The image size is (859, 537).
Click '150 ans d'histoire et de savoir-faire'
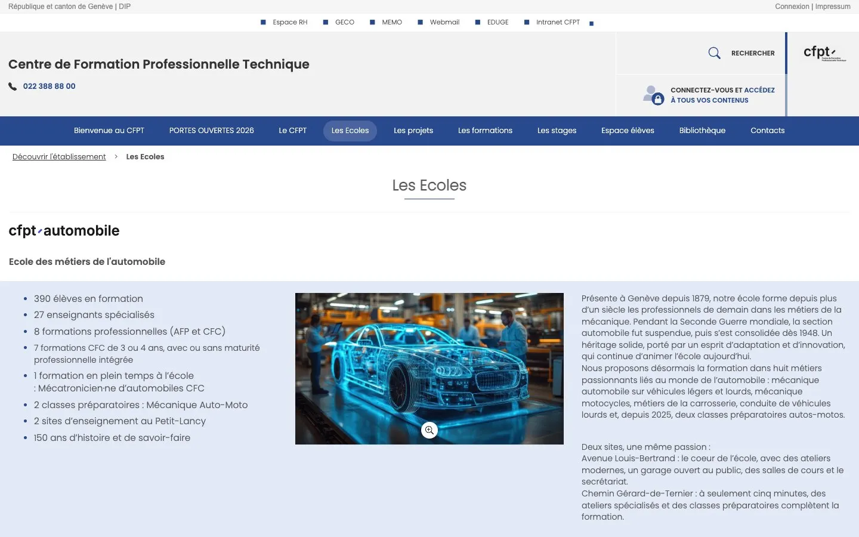112,438
